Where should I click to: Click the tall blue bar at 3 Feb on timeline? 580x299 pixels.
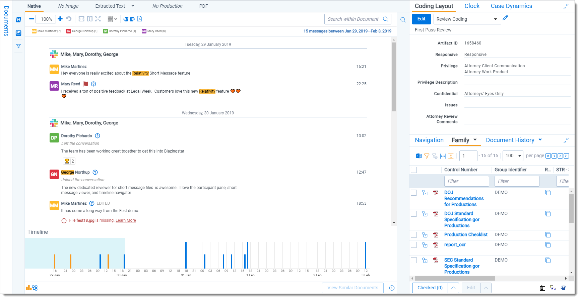[366, 255]
